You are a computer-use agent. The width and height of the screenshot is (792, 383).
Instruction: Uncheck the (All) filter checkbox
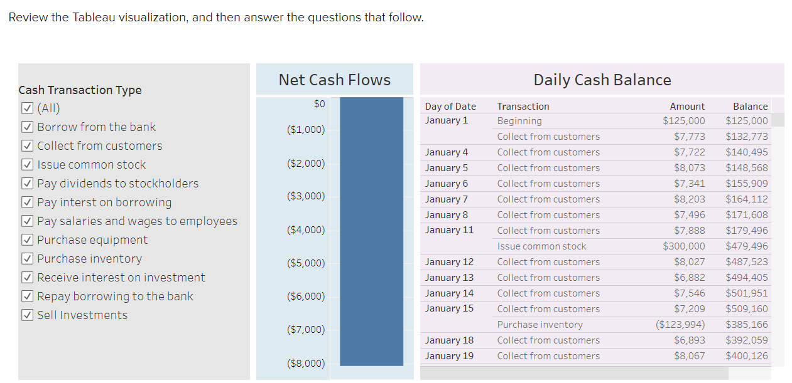[27, 108]
